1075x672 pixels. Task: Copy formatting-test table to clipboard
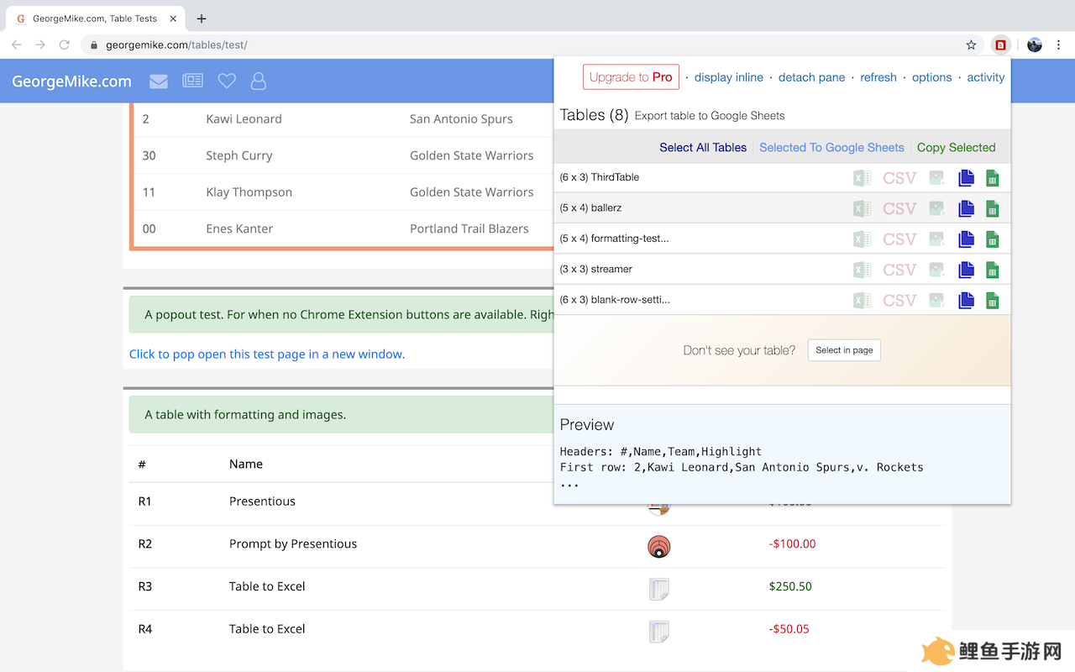(x=967, y=239)
